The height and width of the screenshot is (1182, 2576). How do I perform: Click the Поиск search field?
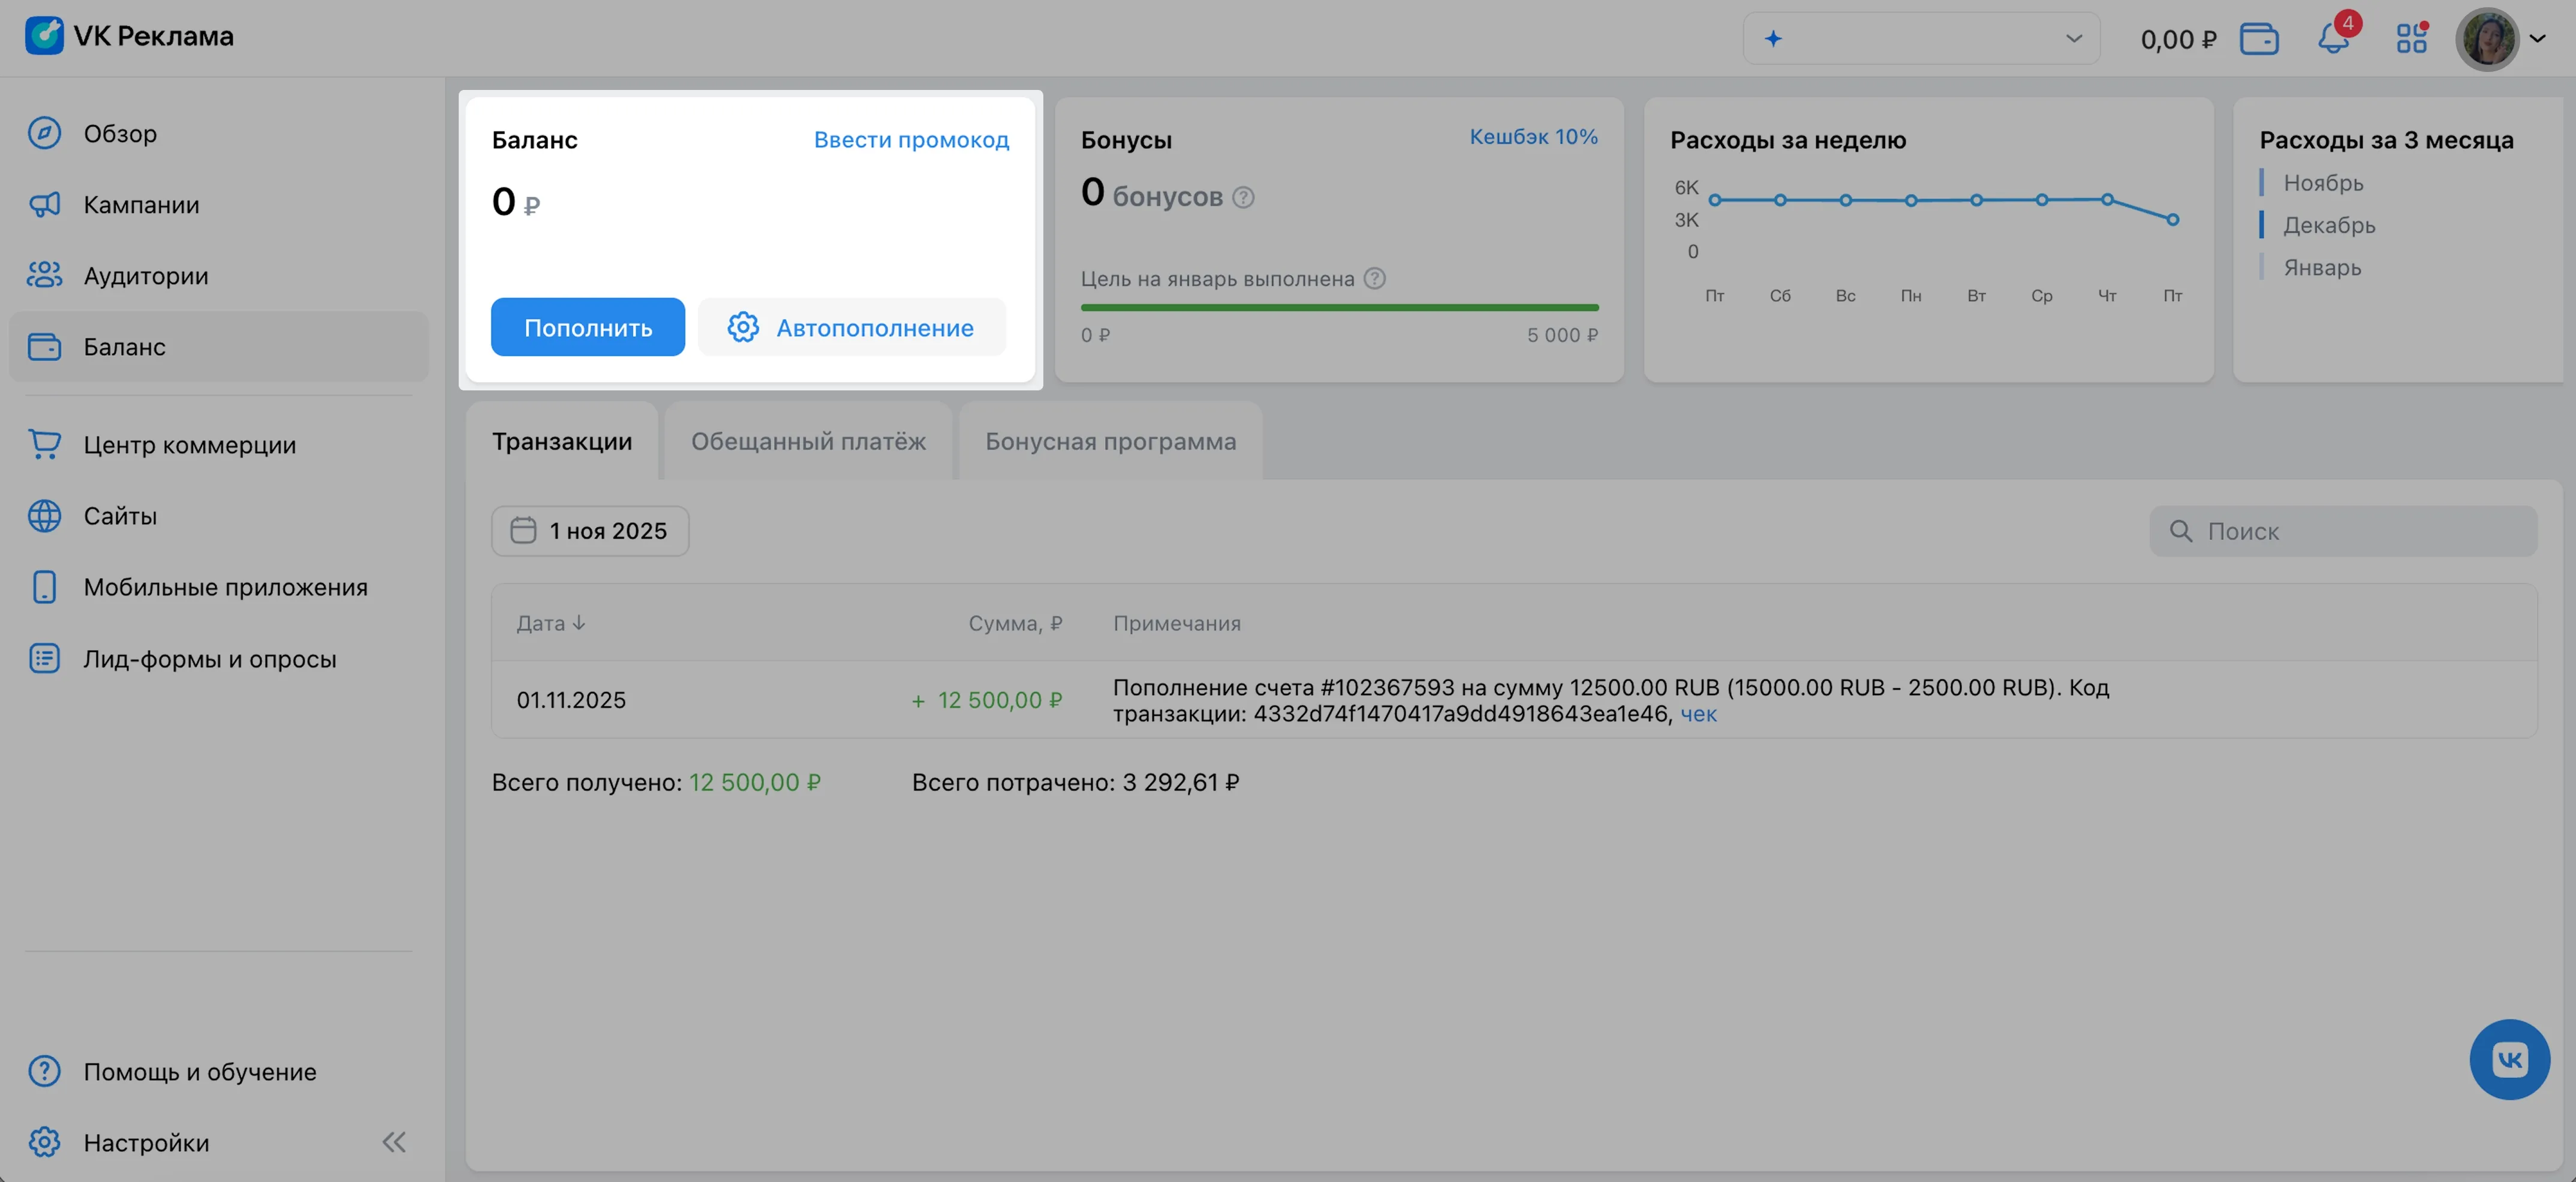point(2343,532)
